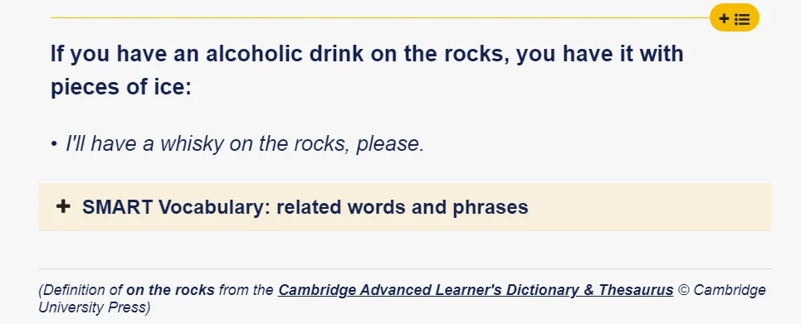Click the definition heading starting 'If you have'
The image size is (801, 324).
coord(367,70)
